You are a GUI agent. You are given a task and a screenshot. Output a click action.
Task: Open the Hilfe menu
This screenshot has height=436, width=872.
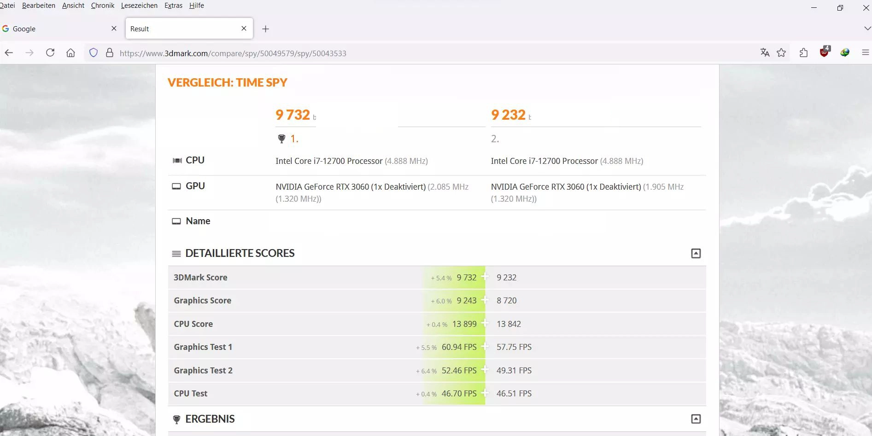click(x=197, y=6)
